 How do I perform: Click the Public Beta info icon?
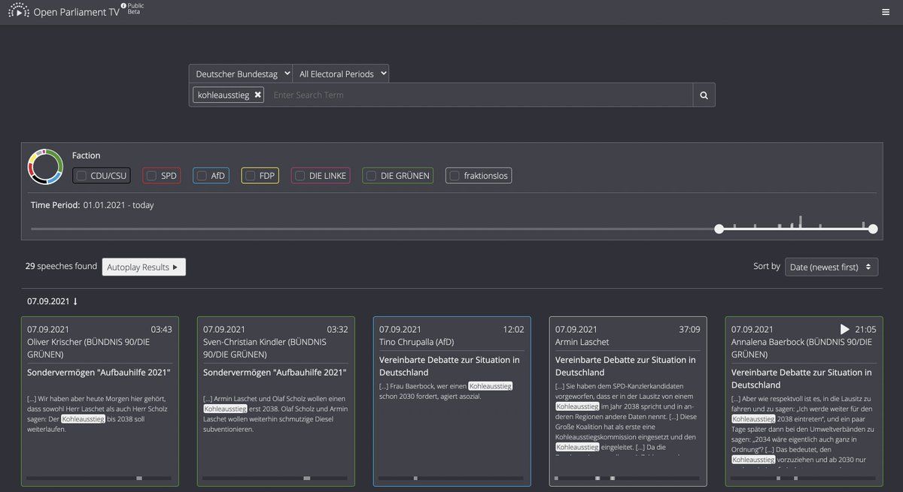coord(123,6)
